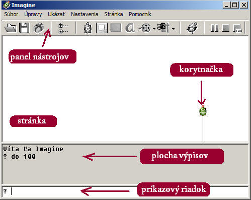Click the film reel multimedia icon
Viewport: 251px width, 200px height.
coord(145,28)
